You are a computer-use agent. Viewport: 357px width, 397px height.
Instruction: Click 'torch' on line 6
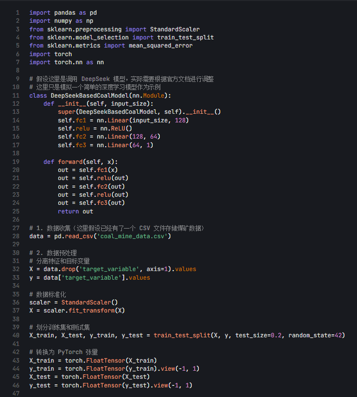tap(63, 54)
